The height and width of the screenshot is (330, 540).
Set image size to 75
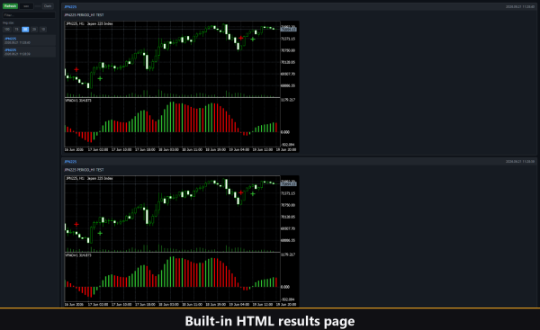(16, 30)
